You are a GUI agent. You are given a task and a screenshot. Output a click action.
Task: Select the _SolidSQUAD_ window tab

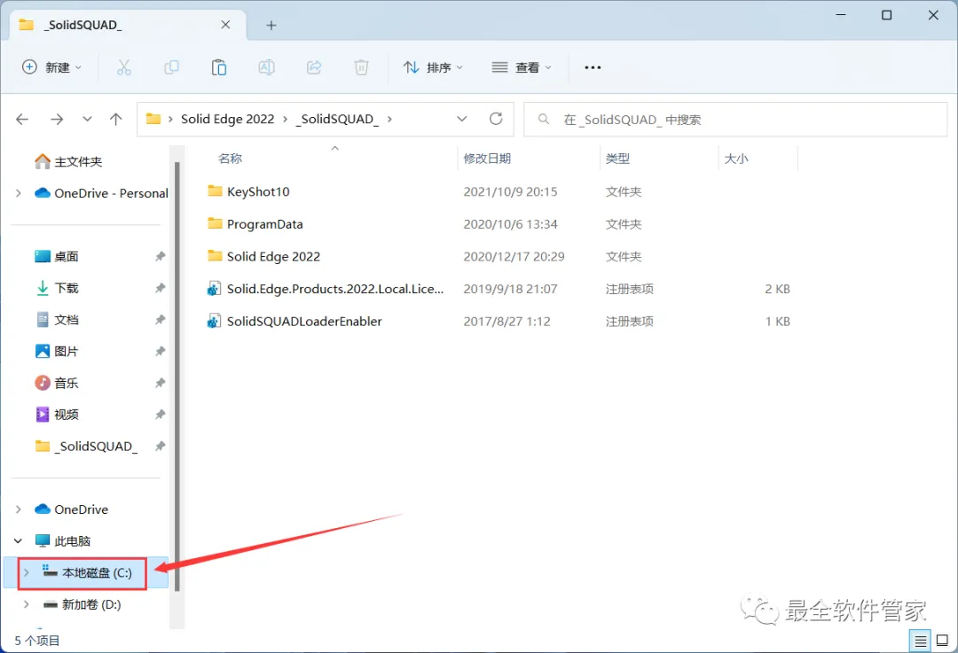[129, 25]
